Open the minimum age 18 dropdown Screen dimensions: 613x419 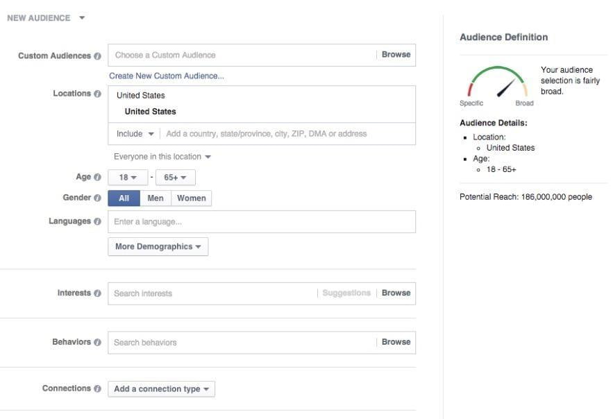[x=128, y=178]
